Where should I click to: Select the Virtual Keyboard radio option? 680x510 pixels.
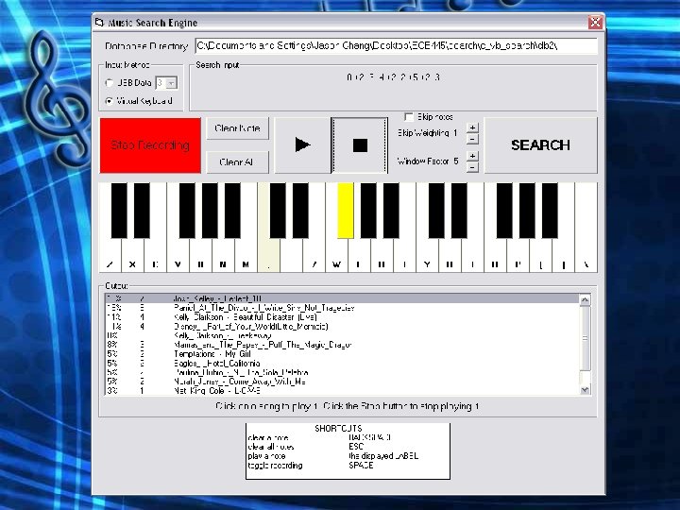click(x=110, y=101)
